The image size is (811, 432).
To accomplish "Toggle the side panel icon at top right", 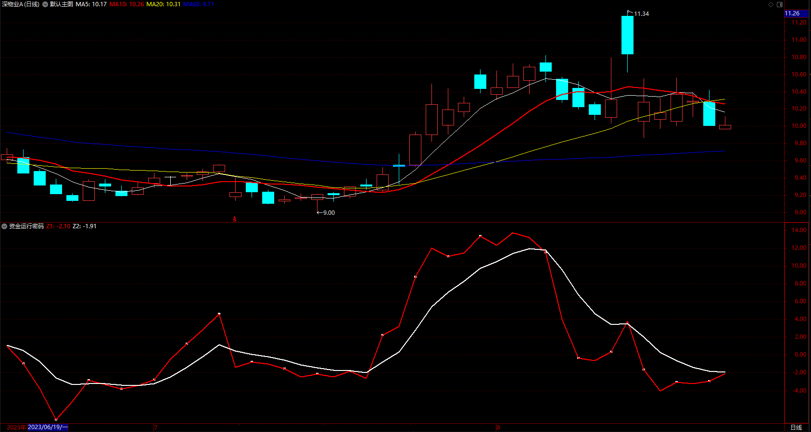I will point(780,4).
